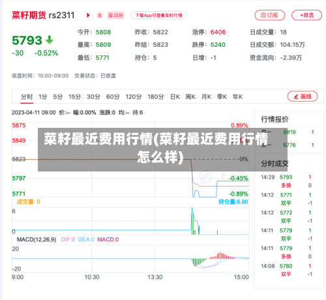Click the 资金流向 value -2.39万

tap(291, 58)
